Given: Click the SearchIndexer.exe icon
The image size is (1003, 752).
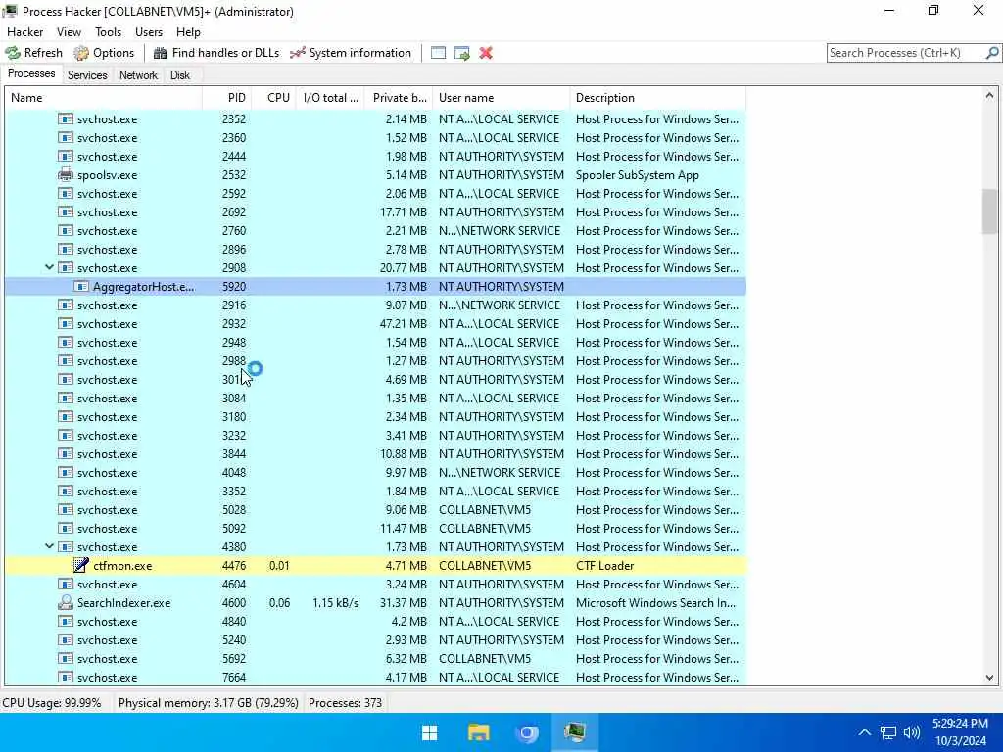Looking at the screenshot, I should (x=66, y=602).
